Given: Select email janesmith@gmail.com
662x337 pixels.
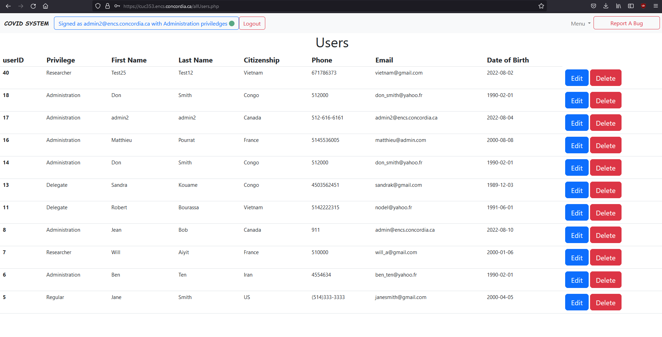Looking at the screenshot, I should [401, 297].
